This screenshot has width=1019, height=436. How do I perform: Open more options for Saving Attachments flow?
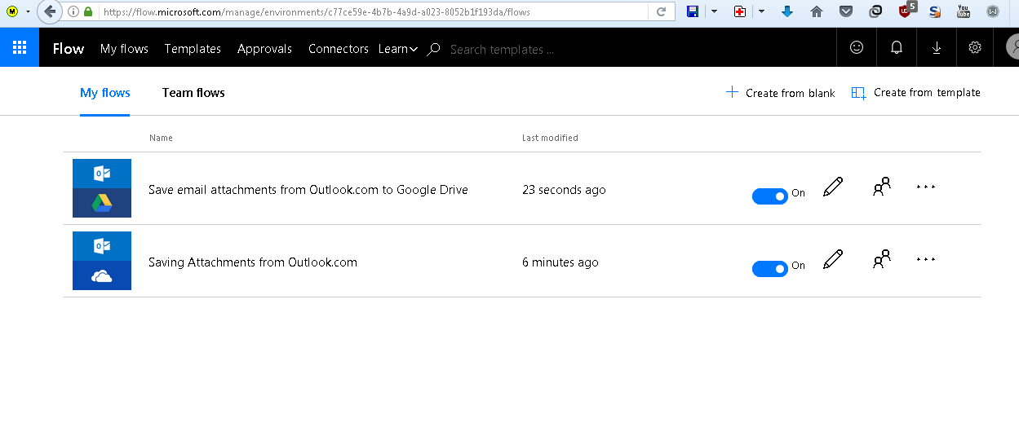pyautogui.click(x=925, y=259)
